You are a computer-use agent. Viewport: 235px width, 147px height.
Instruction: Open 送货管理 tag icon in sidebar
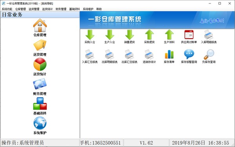[x=40, y=45]
